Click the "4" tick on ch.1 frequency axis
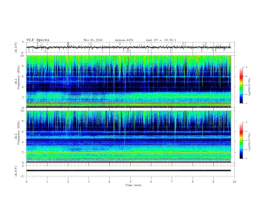 (24, 87)
